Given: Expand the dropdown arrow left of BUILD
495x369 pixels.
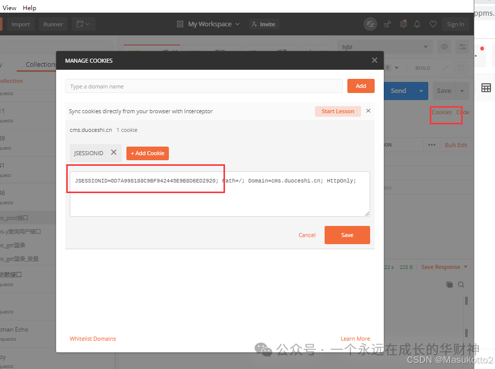Looking at the screenshot, I should click(396, 68).
